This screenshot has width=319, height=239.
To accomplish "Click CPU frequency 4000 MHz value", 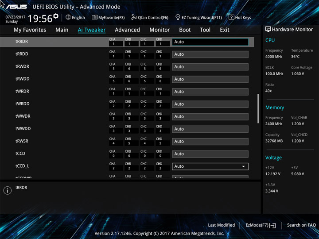I will [x=274, y=57].
